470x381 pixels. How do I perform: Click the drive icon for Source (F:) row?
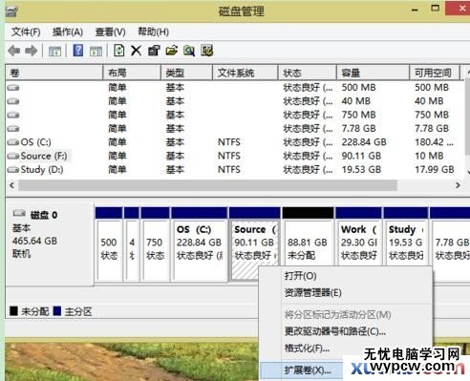tap(13, 156)
